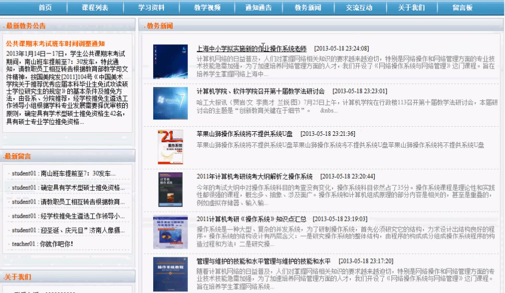Open the 教学视频 section
The width and height of the screenshot is (505, 293).
tap(207, 8)
